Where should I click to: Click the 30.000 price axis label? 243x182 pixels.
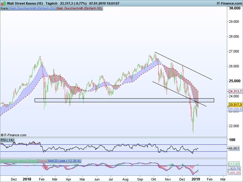pos(235,8)
